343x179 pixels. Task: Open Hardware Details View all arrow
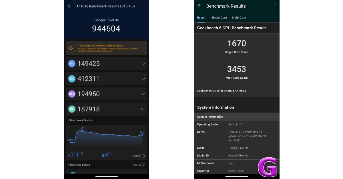click(x=143, y=164)
